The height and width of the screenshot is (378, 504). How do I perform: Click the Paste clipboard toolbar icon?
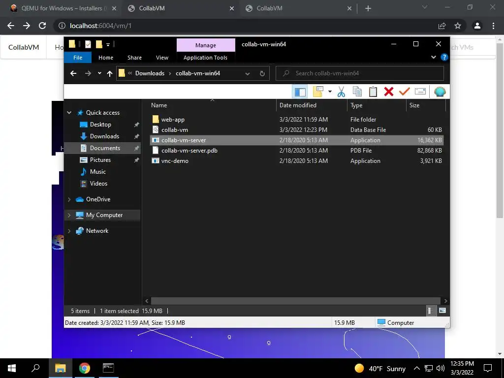pyautogui.click(x=373, y=92)
